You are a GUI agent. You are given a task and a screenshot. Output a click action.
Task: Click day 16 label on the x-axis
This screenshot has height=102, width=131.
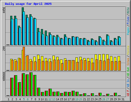(x=65, y=99)
